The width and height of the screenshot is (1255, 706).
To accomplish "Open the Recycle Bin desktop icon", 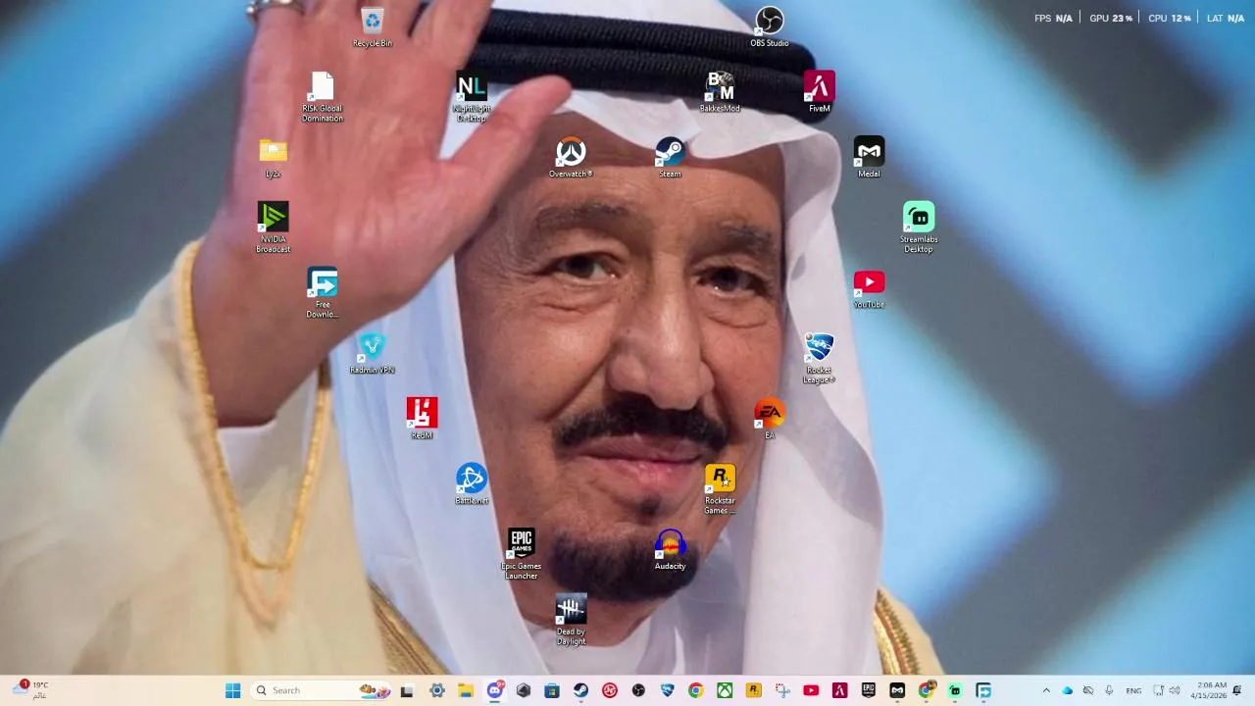I will tap(373, 26).
